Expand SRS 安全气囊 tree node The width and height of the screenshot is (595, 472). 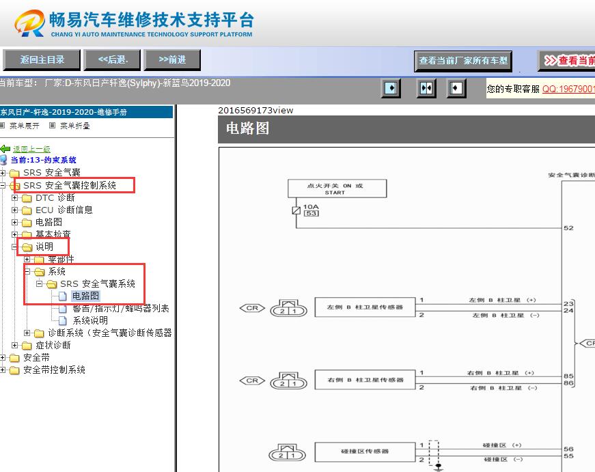3,173
